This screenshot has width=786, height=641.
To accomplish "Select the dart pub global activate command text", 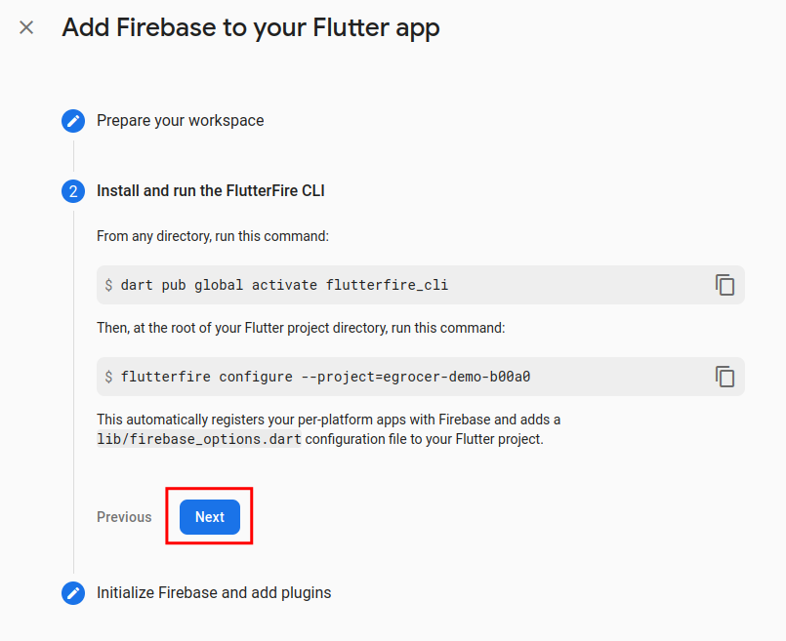I will tap(284, 285).
